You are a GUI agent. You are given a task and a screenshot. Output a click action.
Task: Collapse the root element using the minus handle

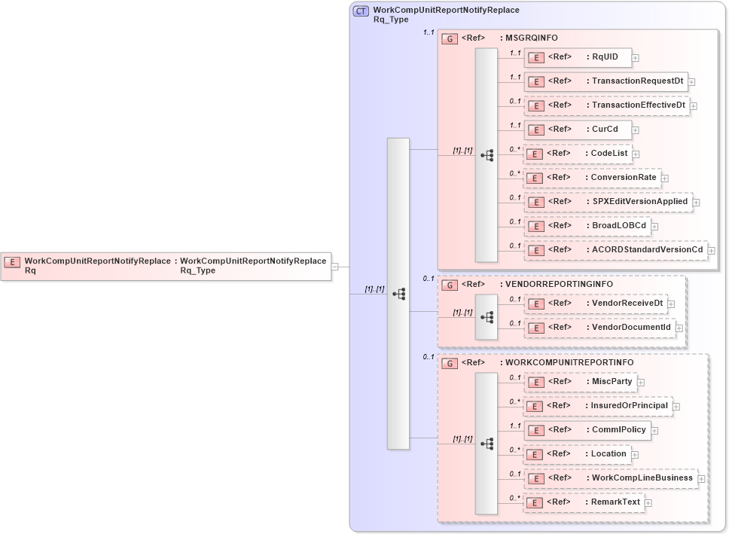337,265
